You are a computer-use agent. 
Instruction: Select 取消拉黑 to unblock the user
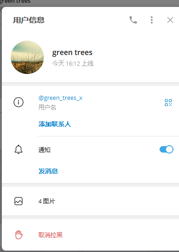(x=50, y=235)
